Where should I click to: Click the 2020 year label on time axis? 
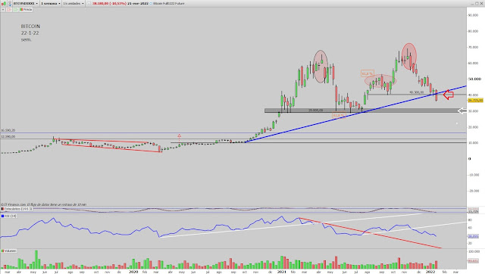click(133, 272)
